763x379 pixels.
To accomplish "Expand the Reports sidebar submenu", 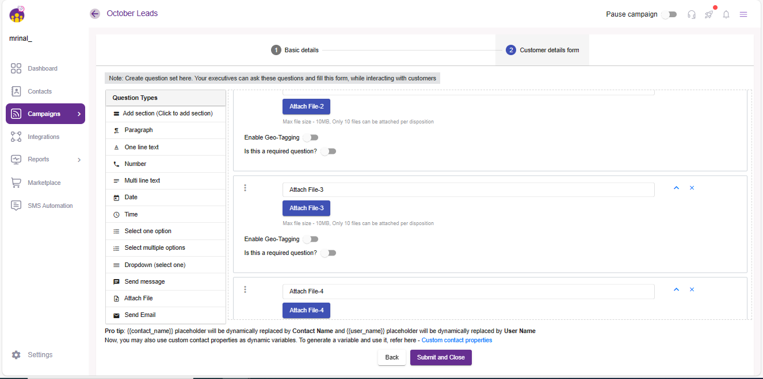I will click(x=79, y=160).
